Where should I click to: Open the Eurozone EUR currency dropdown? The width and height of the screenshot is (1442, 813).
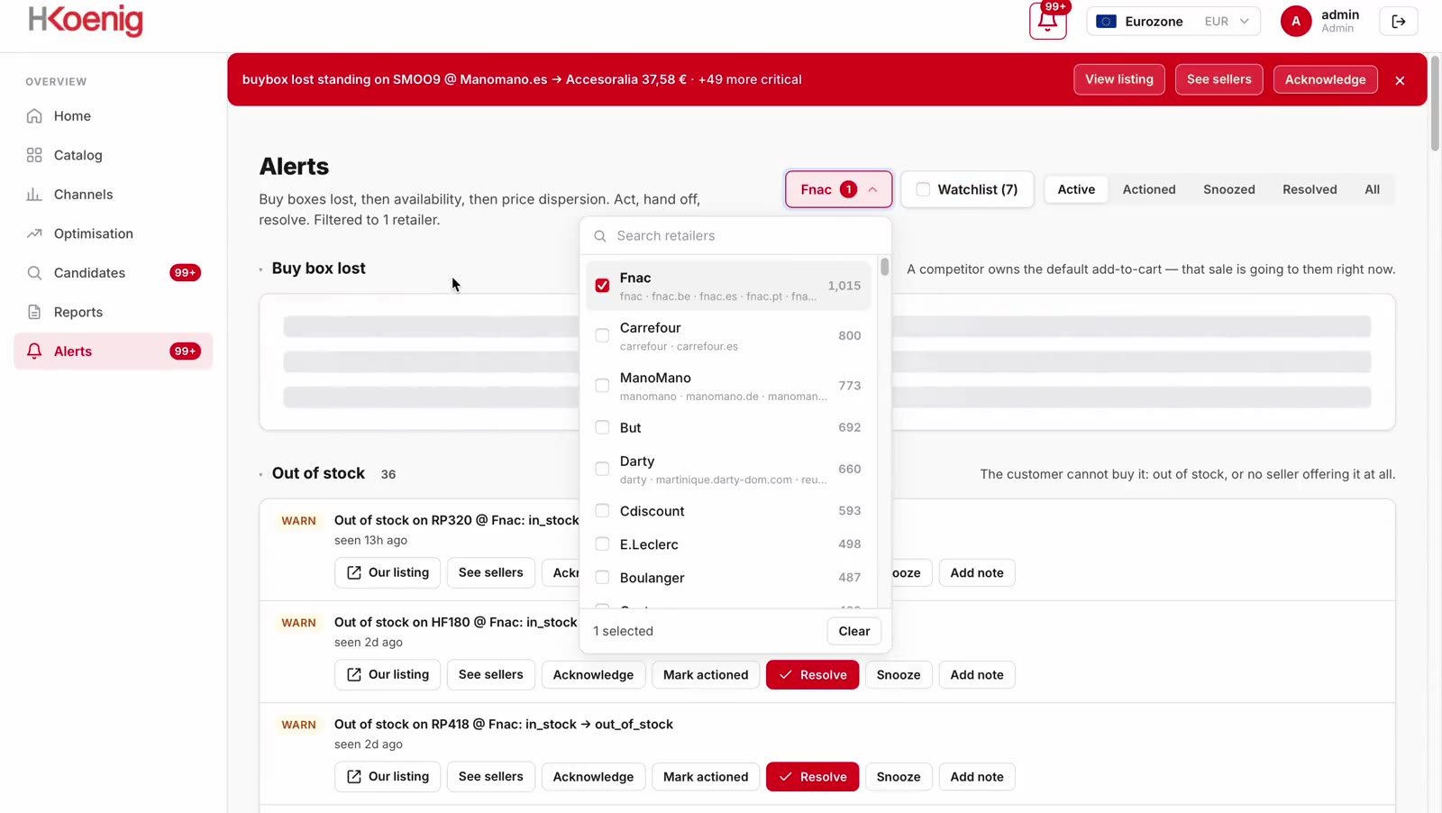pyautogui.click(x=1173, y=22)
